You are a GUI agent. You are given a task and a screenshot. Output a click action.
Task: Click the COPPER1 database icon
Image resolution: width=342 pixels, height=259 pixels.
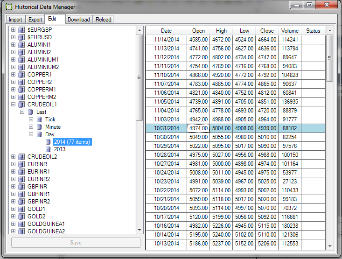coord(21,75)
